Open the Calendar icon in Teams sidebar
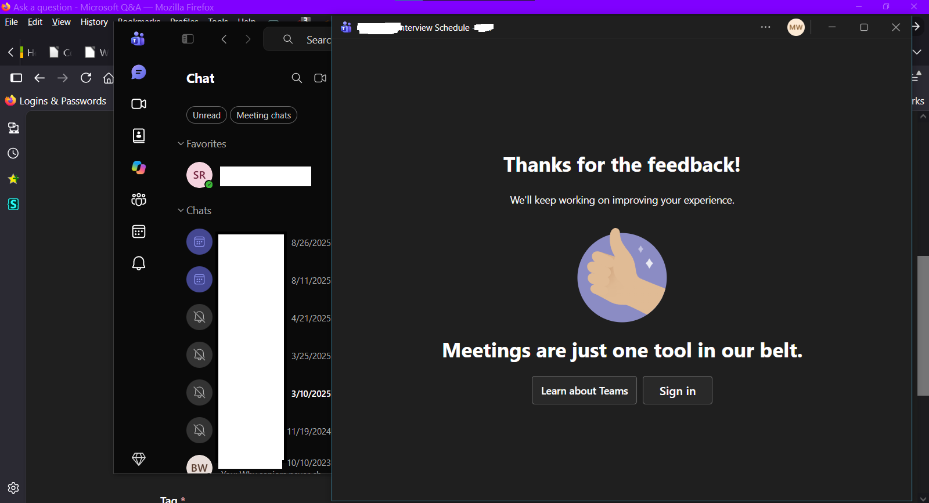Viewport: 929px width, 503px height. (139, 231)
